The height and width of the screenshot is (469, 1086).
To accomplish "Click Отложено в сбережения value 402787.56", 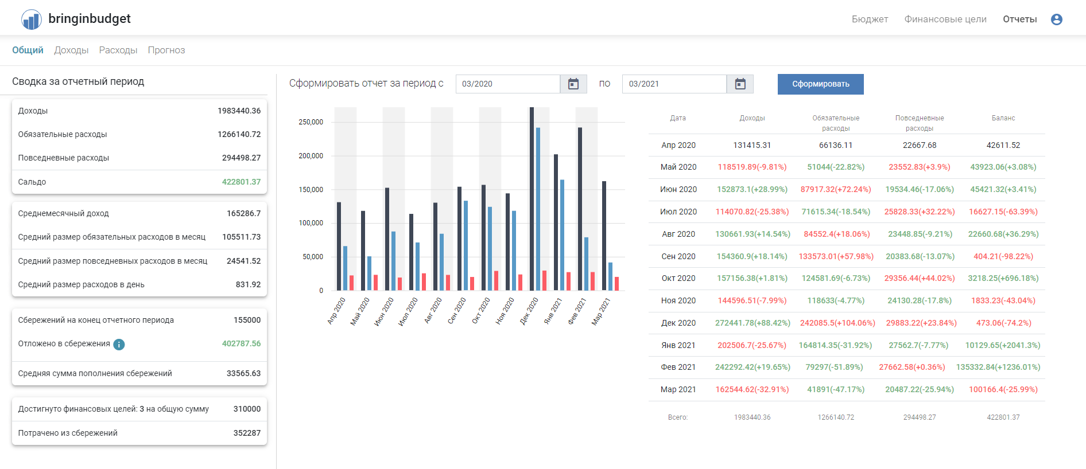I will [x=241, y=344].
